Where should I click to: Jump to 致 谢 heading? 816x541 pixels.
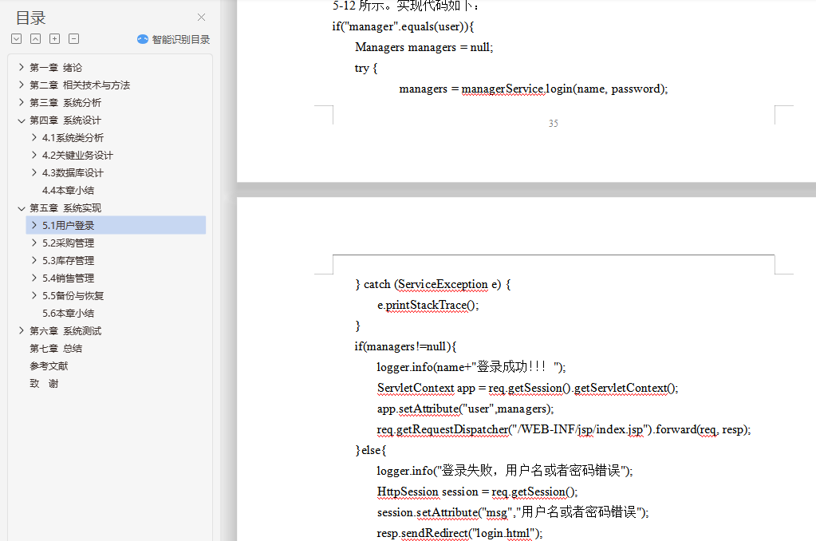point(44,384)
